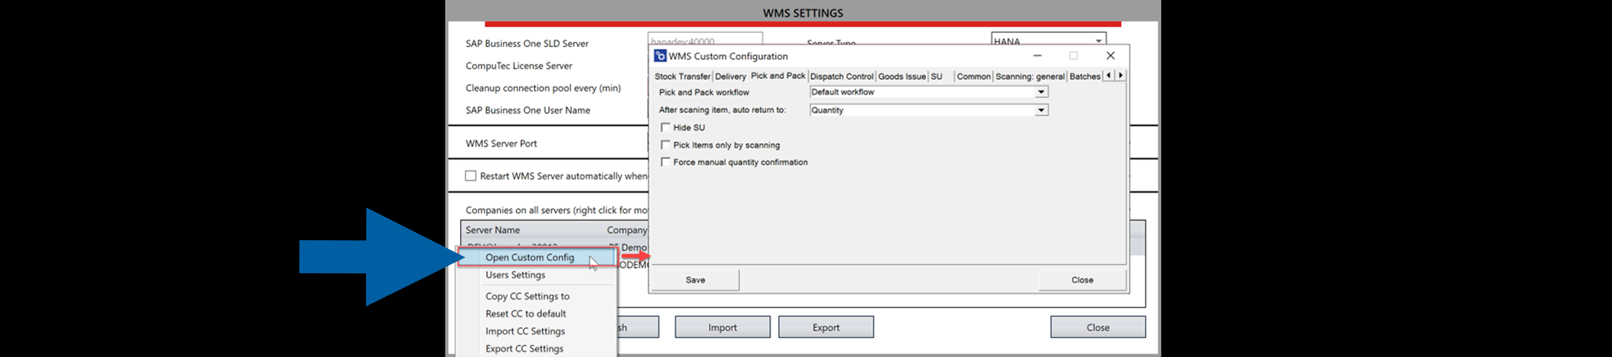Viewport: 1612px width, 357px height.
Task: Open the Common tab
Action: [x=974, y=77]
